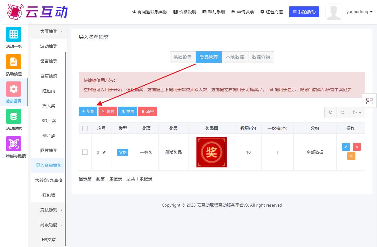Screen dimensions: 377x247
Task: Open the 活动数据 panel
Action: pyautogui.click(x=13, y=120)
